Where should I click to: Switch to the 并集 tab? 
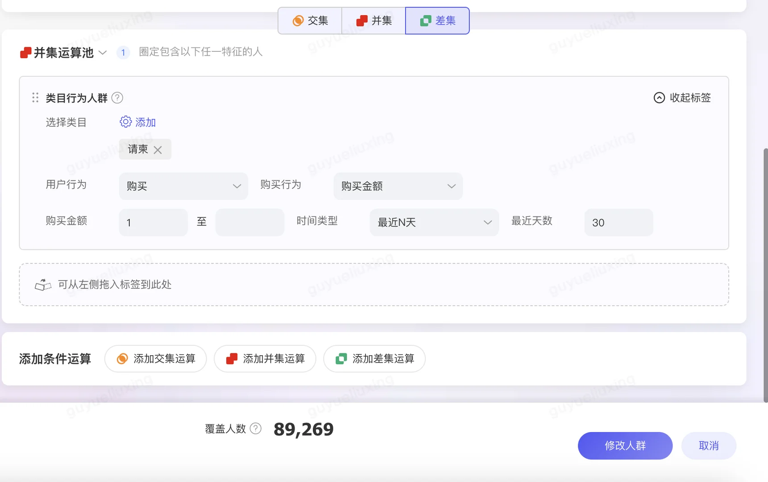click(374, 21)
